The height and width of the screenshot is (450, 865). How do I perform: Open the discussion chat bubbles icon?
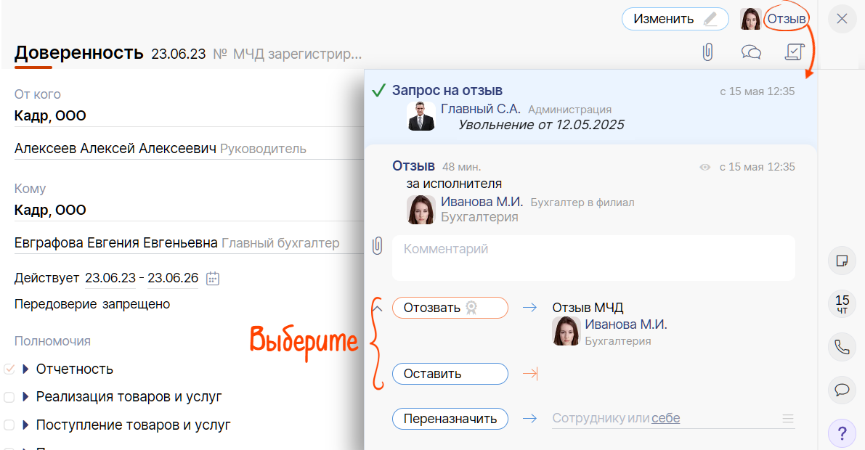coord(751,52)
